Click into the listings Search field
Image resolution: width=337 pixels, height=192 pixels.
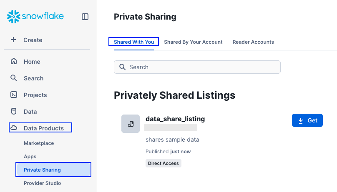[197, 67]
